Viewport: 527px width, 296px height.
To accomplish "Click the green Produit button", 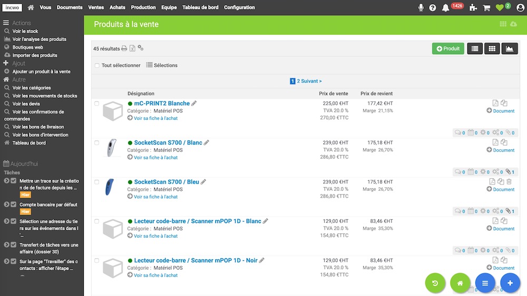I will (448, 48).
